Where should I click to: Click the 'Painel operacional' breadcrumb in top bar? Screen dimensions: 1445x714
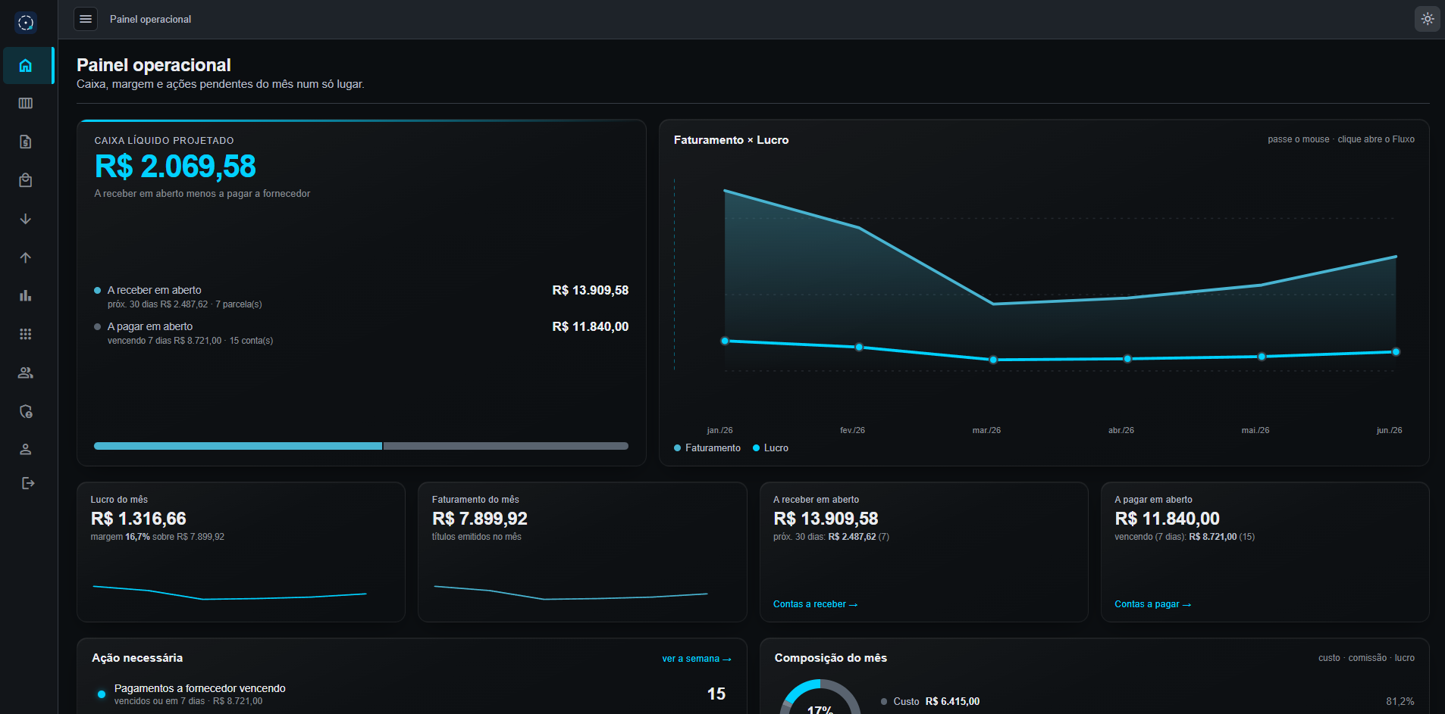150,20
